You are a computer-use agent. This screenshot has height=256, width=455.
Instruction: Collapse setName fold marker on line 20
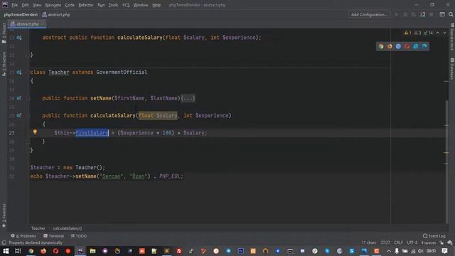tap(29, 98)
